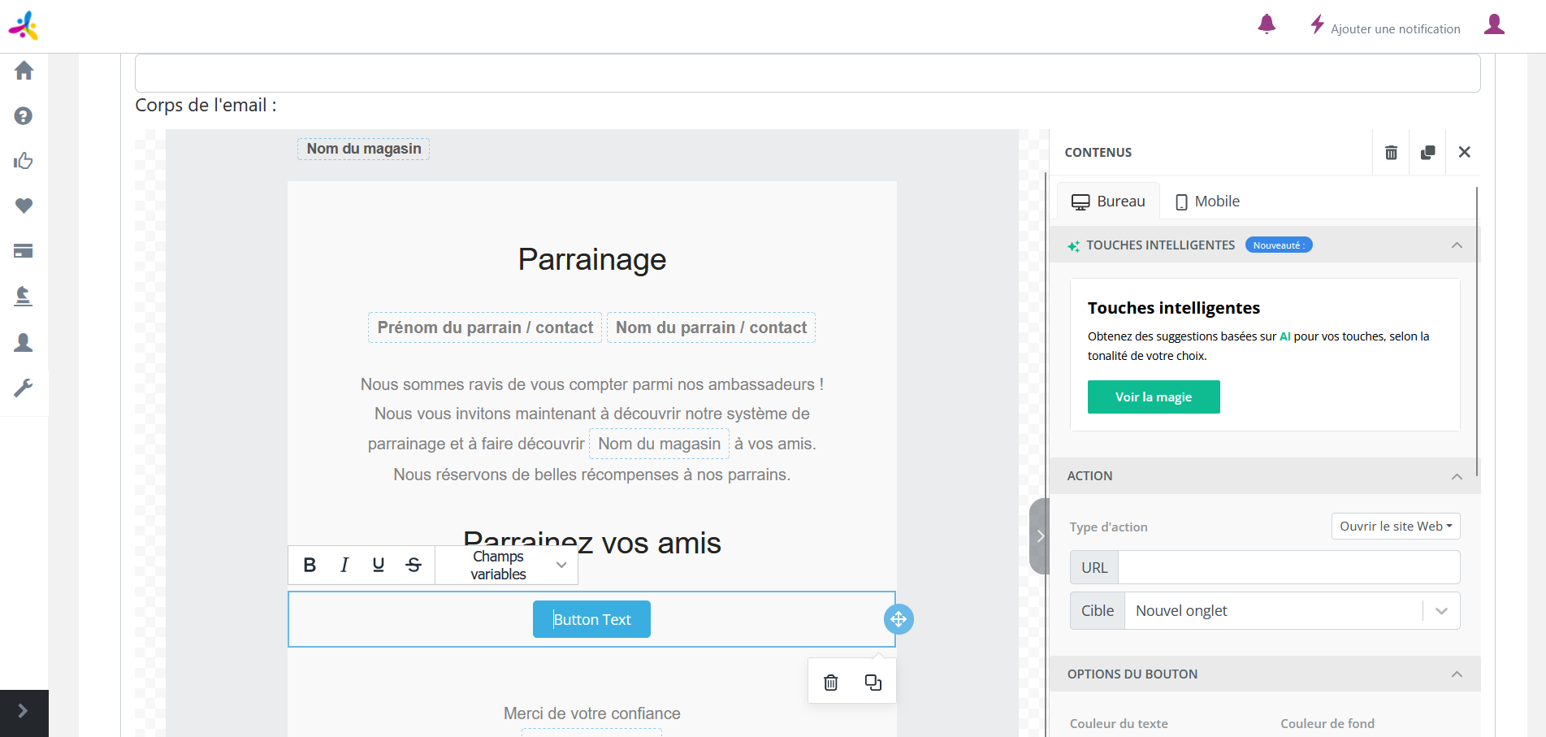Viewport: 1546px width, 737px height.
Task: Open the heart icon in the sidebar
Action: coord(24,206)
